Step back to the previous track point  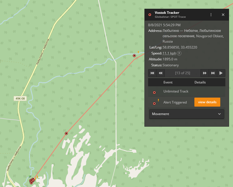click(160, 73)
